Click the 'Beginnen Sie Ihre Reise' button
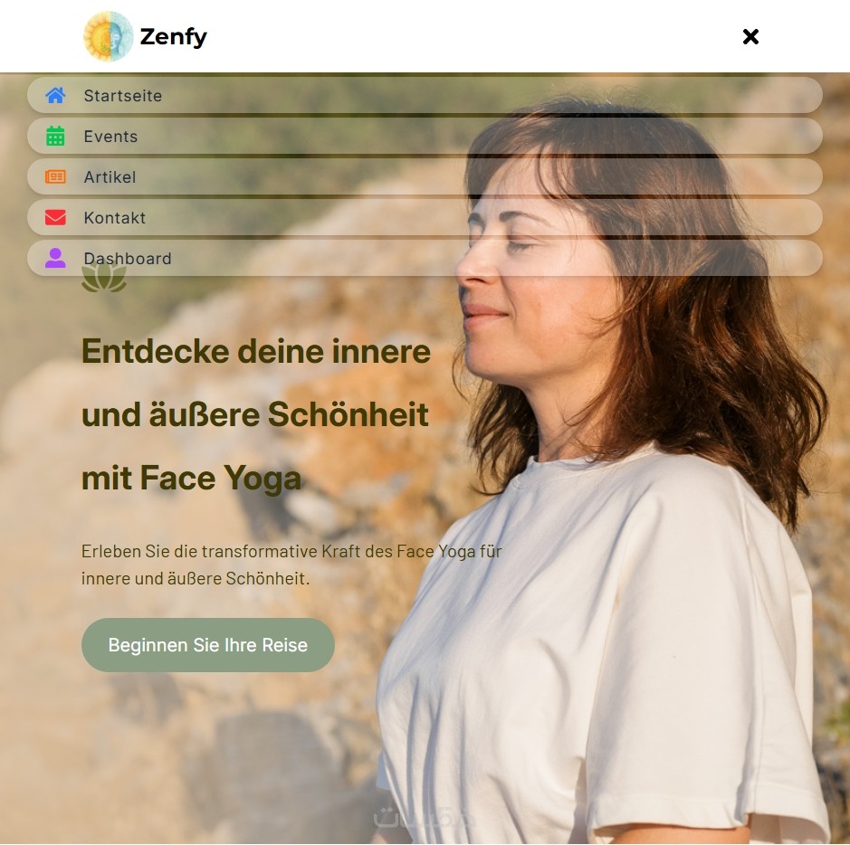The width and height of the screenshot is (850, 845). 207,644
